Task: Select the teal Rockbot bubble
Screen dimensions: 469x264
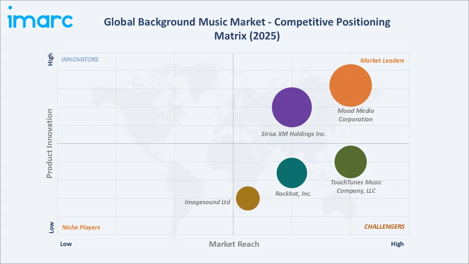Action: click(x=292, y=173)
